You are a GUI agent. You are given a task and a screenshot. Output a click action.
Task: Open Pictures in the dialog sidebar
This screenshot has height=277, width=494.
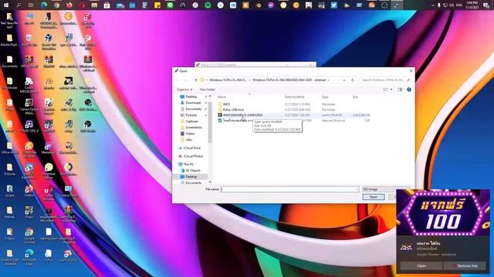point(191,115)
